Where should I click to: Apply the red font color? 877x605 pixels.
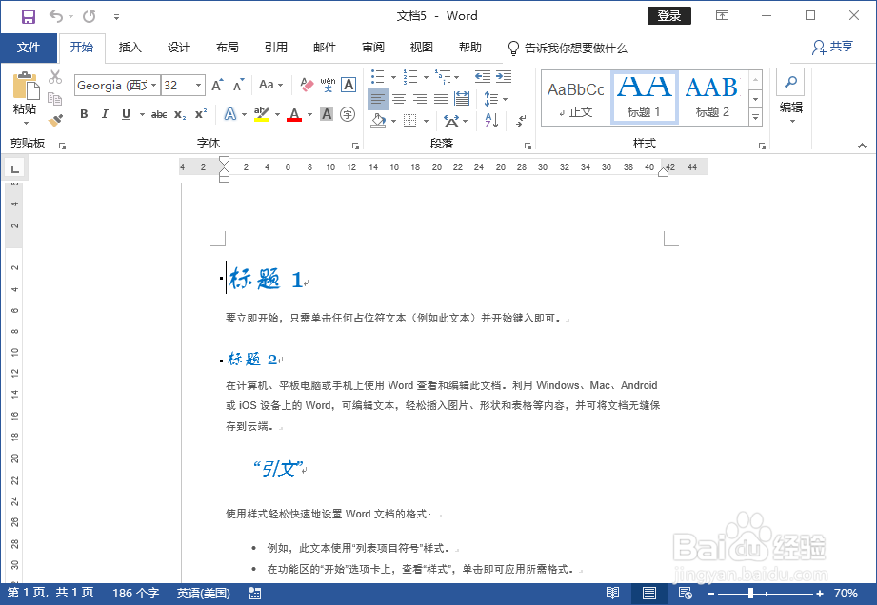coord(294,114)
